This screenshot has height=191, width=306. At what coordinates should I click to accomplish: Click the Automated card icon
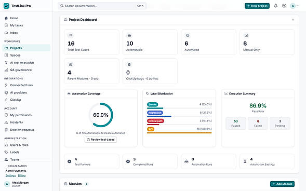click(188, 35)
